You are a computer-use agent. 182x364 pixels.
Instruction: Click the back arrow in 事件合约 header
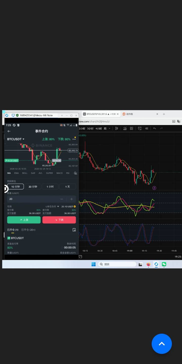coord(9,131)
